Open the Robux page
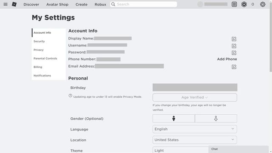Viewport: 272px width, 153px height. pos(100,4)
